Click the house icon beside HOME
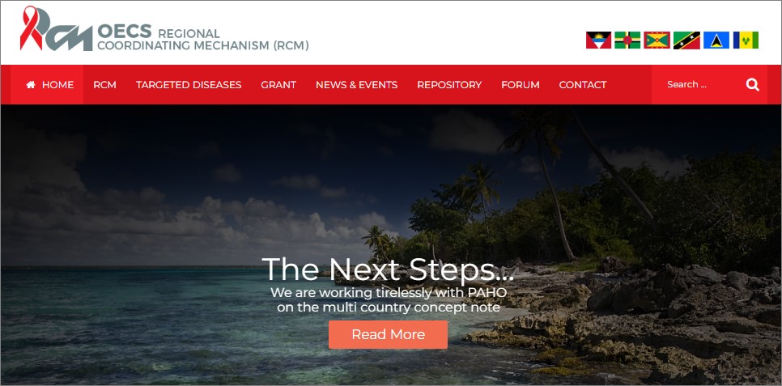This screenshot has width=782, height=386. pos(31,85)
